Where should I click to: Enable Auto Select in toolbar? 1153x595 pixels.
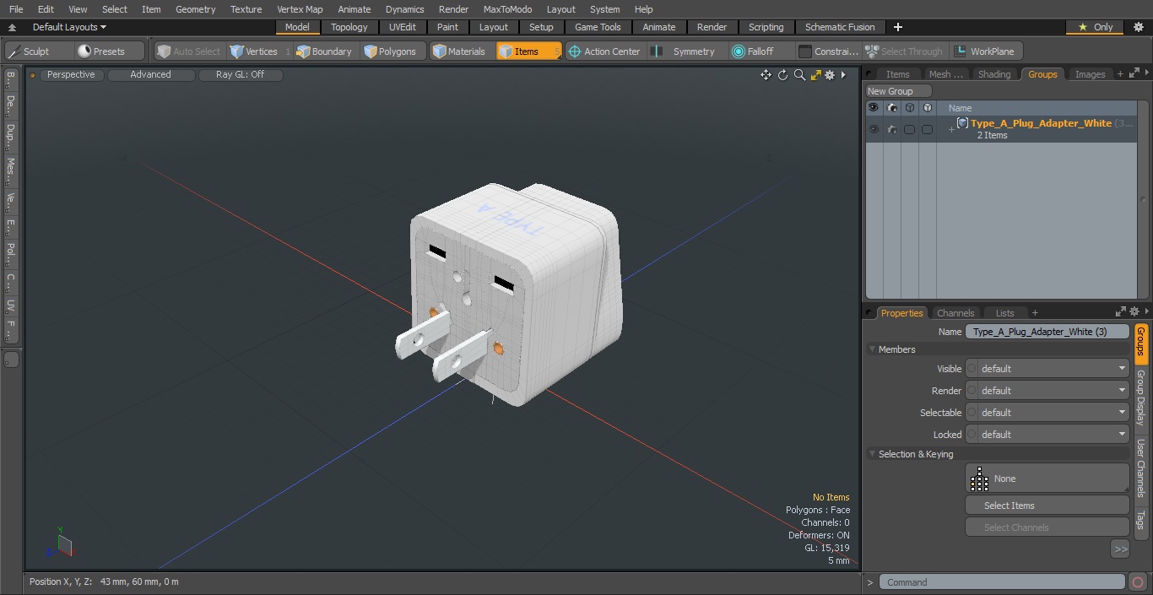click(189, 51)
